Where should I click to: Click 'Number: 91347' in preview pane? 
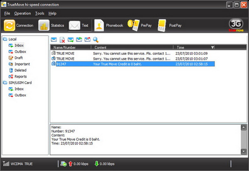click(x=63, y=131)
